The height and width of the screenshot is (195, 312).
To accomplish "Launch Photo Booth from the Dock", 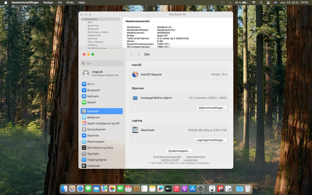I will click(220, 188).
